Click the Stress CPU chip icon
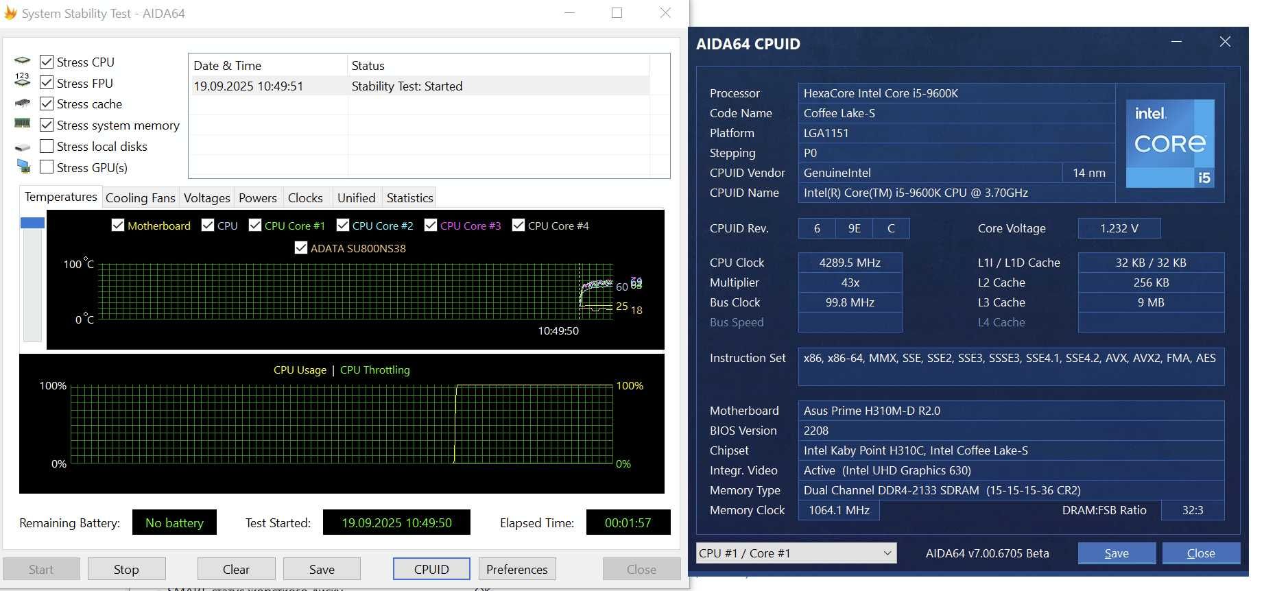 (23, 61)
